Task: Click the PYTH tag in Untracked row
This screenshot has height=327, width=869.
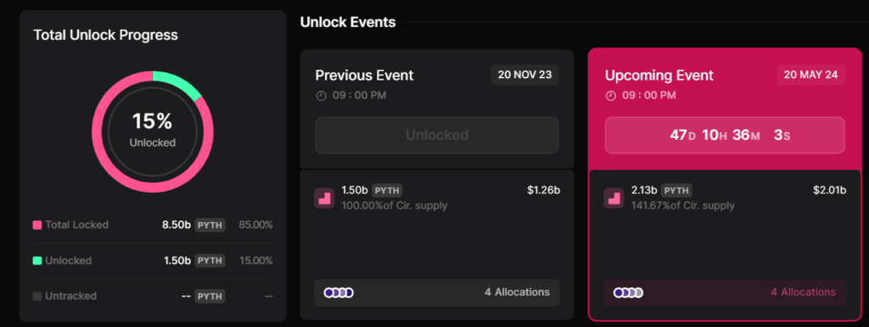Action: pos(210,296)
